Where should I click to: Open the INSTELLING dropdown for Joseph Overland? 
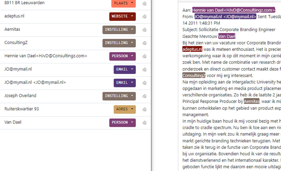[x=119, y=96]
